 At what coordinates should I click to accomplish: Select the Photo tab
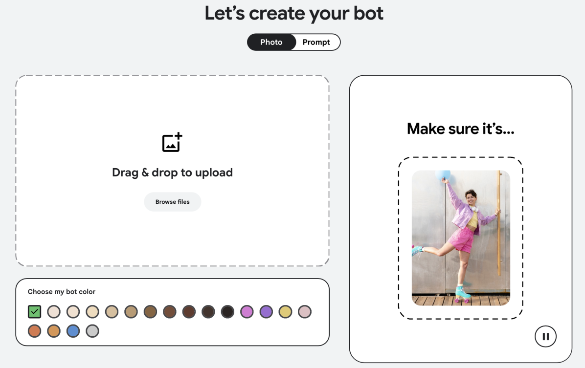[x=271, y=42]
